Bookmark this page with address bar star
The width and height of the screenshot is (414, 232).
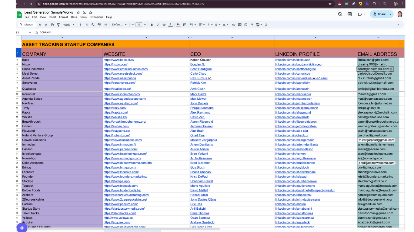pos(330,4)
